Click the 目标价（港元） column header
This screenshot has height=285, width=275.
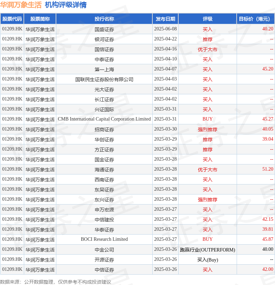tap(256, 19)
